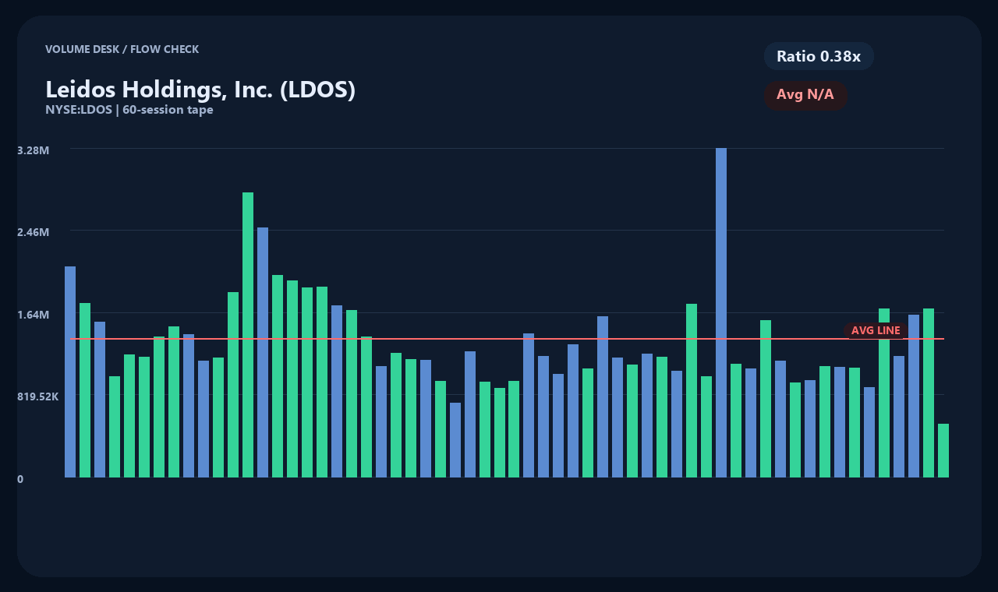This screenshot has width=998, height=592.
Task: Click the 819.52K axis label
Action: point(38,396)
